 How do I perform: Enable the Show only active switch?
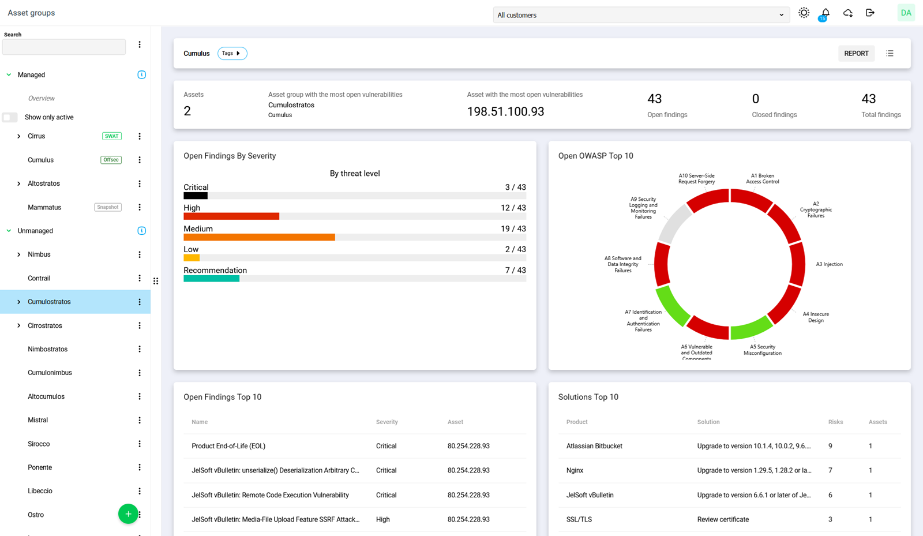(10, 117)
